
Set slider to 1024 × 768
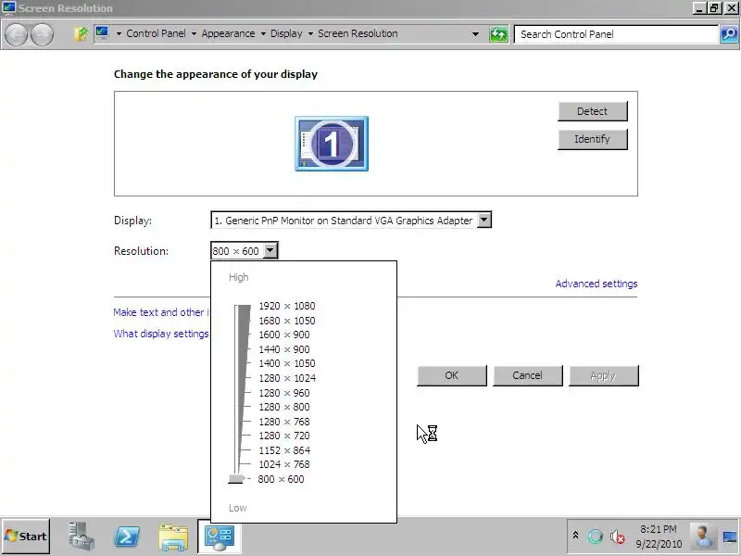point(284,464)
